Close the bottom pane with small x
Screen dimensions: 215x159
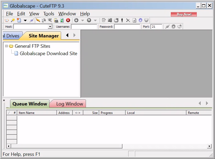[4, 100]
